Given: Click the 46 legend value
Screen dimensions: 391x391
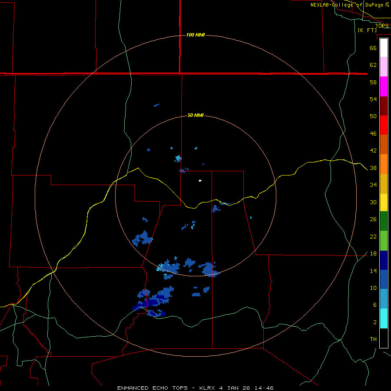Looking at the screenshot, I should (x=373, y=134).
